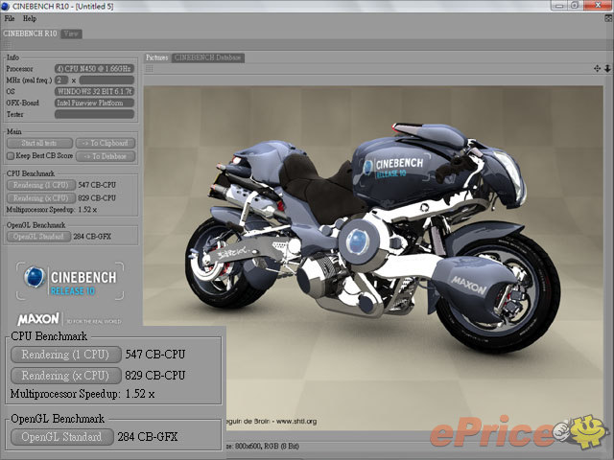The image size is (614, 460).
Task: Select the Pictures tab
Action: click(157, 57)
